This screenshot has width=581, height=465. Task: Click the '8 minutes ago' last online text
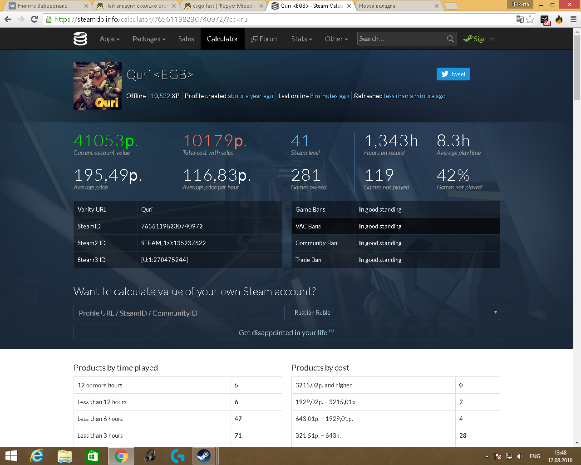(x=330, y=96)
